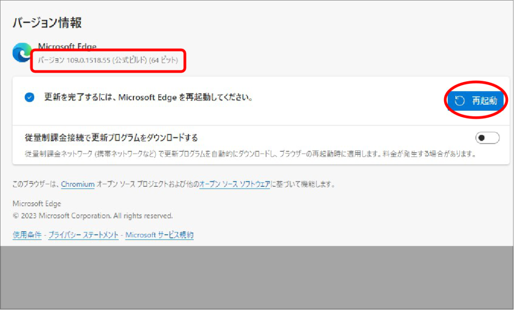Click the バージョン情報 heading
514x310 pixels.
(47, 23)
